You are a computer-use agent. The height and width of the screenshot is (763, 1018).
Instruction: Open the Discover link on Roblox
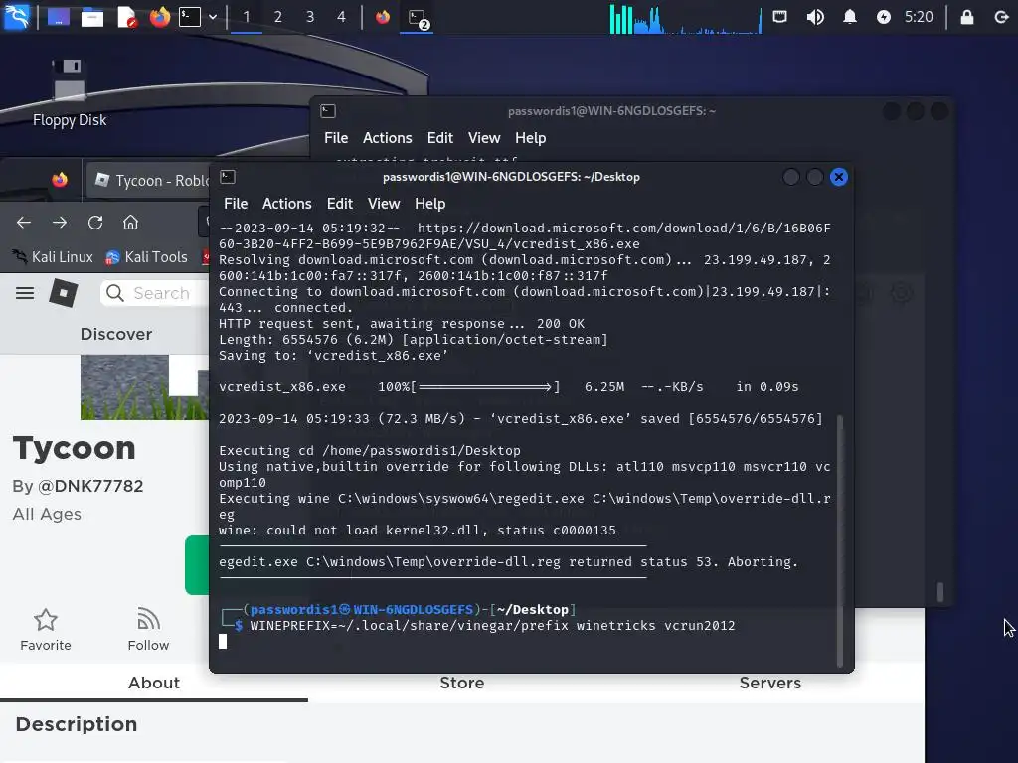(x=116, y=334)
